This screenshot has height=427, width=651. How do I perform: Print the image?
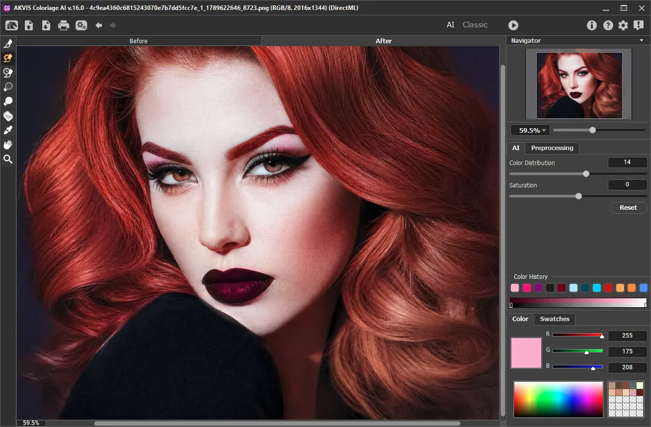click(x=64, y=25)
